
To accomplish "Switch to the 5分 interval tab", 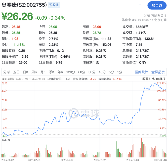I will [111, 72].
